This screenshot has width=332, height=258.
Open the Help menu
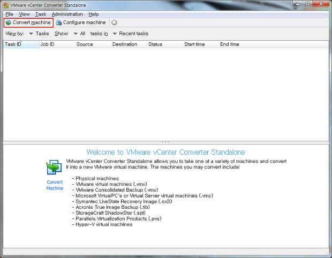(x=94, y=14)
